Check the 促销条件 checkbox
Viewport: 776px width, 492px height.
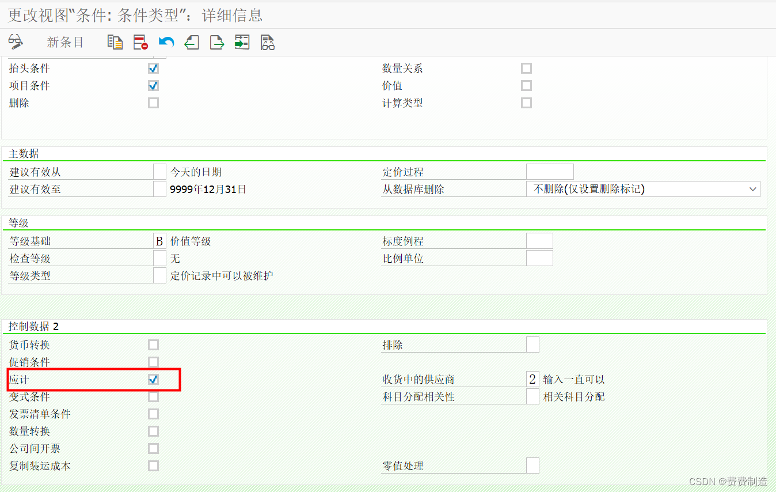[153, 362]
